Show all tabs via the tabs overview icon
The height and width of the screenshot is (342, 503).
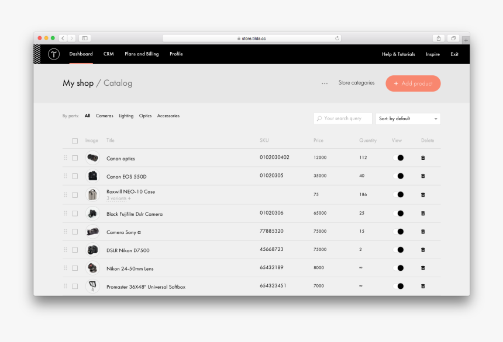click(x=453, y=38)
